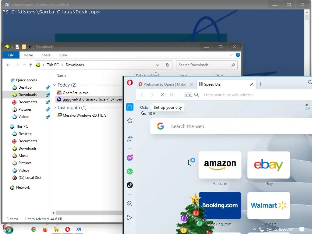Select OperaSetup.exe file
This screenshot has width=312, height=234.
coord(76,93)
